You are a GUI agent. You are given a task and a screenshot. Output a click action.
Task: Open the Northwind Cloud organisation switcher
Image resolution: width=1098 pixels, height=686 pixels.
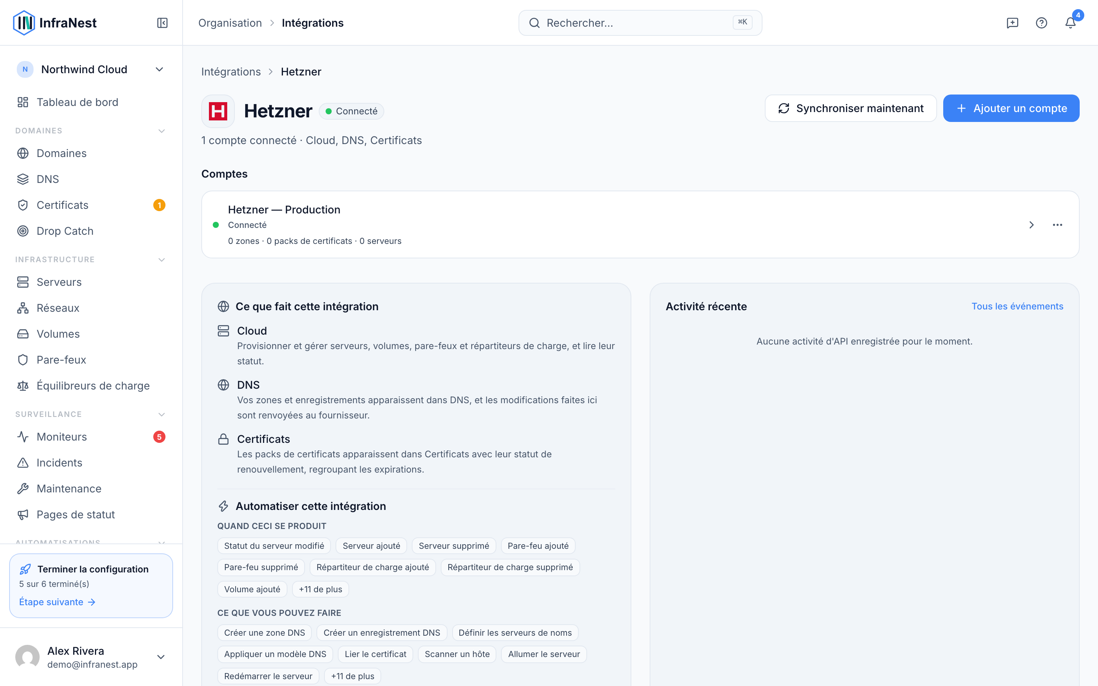(x=91, y=69)
